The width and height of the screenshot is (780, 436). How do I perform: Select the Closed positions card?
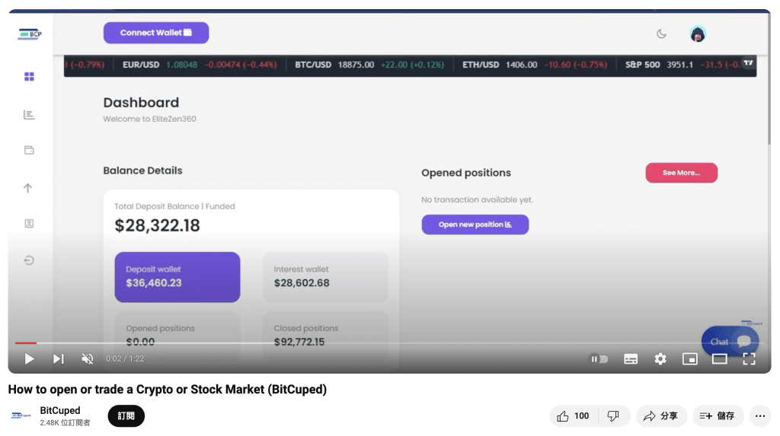(325, 335)
